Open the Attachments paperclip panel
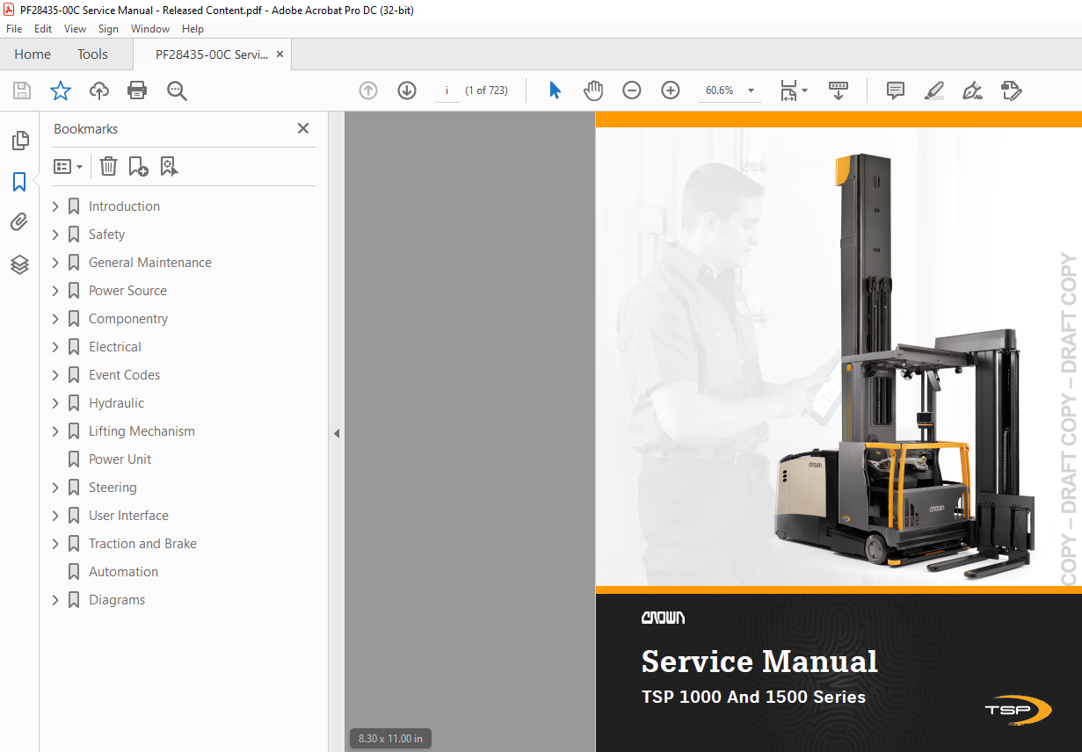This screenshot has width=1082, height=752. (x=19, y=222)
